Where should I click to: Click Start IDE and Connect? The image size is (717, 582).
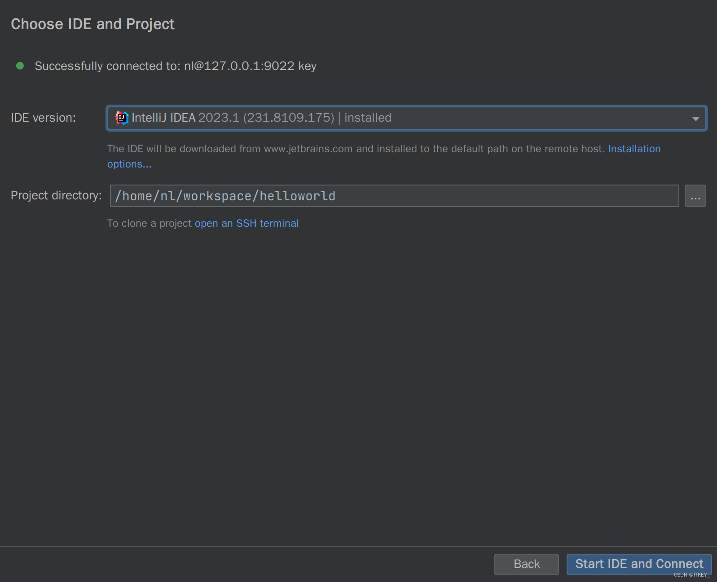(639, 564)
